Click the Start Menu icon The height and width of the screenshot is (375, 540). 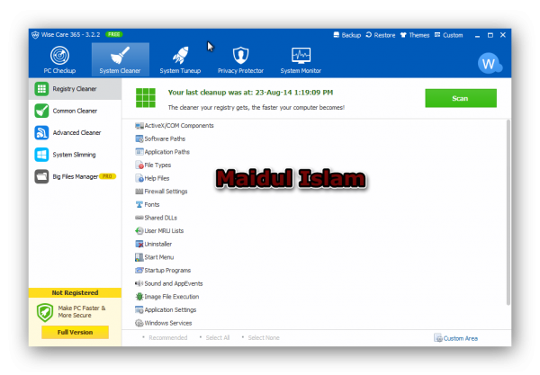click(x=139, y=257)
